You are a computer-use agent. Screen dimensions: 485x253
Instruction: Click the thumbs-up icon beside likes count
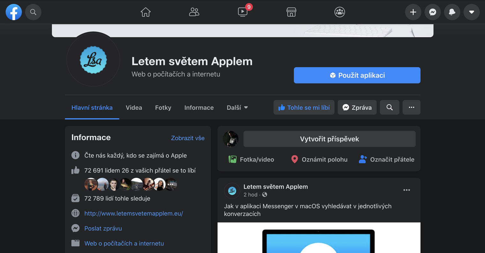tap(75, 170)
